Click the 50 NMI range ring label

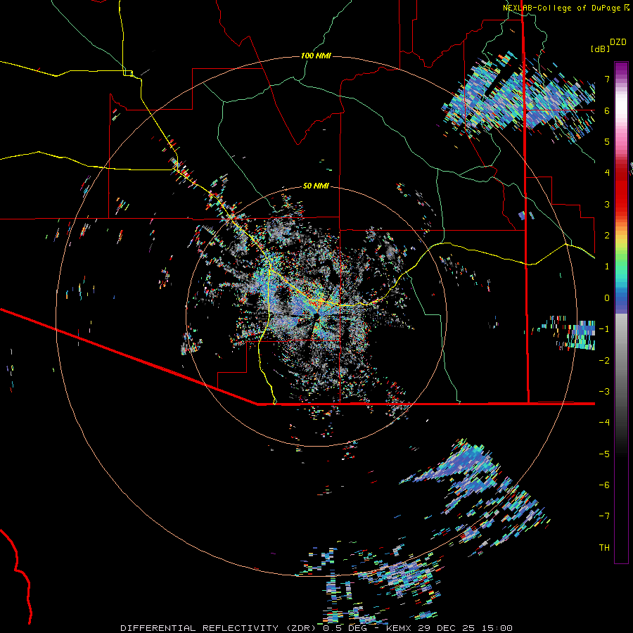coord(316,186)
